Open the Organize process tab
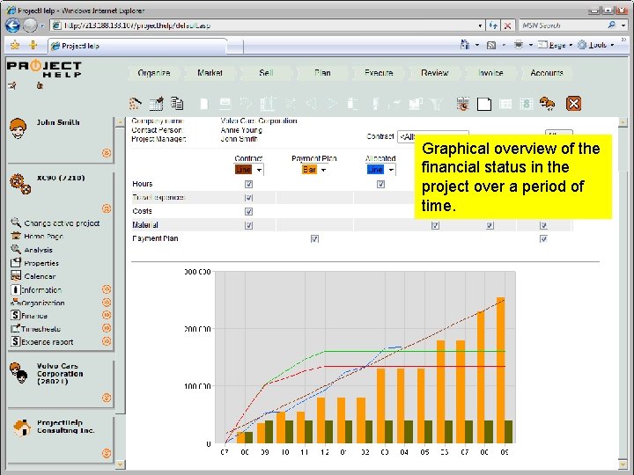Image resolution: width=634 pixels, height=475 pixels. pyautogui.click(x=153, y=73)
